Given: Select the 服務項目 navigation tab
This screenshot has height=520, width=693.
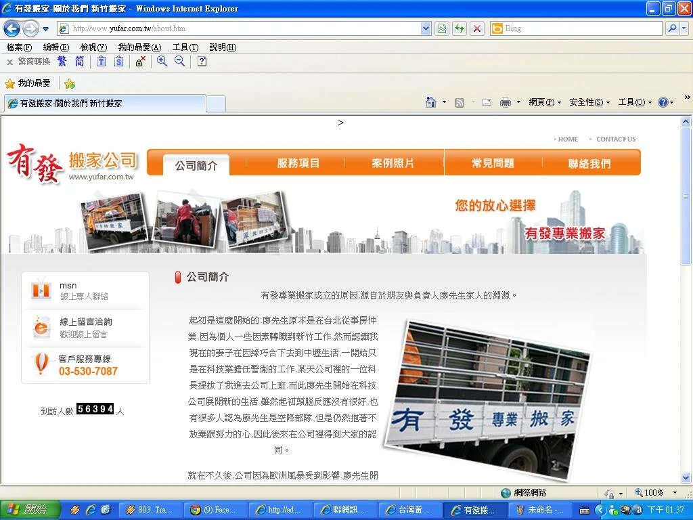Looking at the screenshot, I should pyautogui.click(x=298, y=163).
